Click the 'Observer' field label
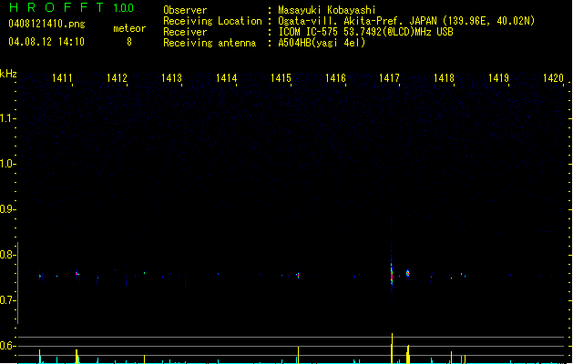This screenshot has width=573, height=364. point(185,10)
